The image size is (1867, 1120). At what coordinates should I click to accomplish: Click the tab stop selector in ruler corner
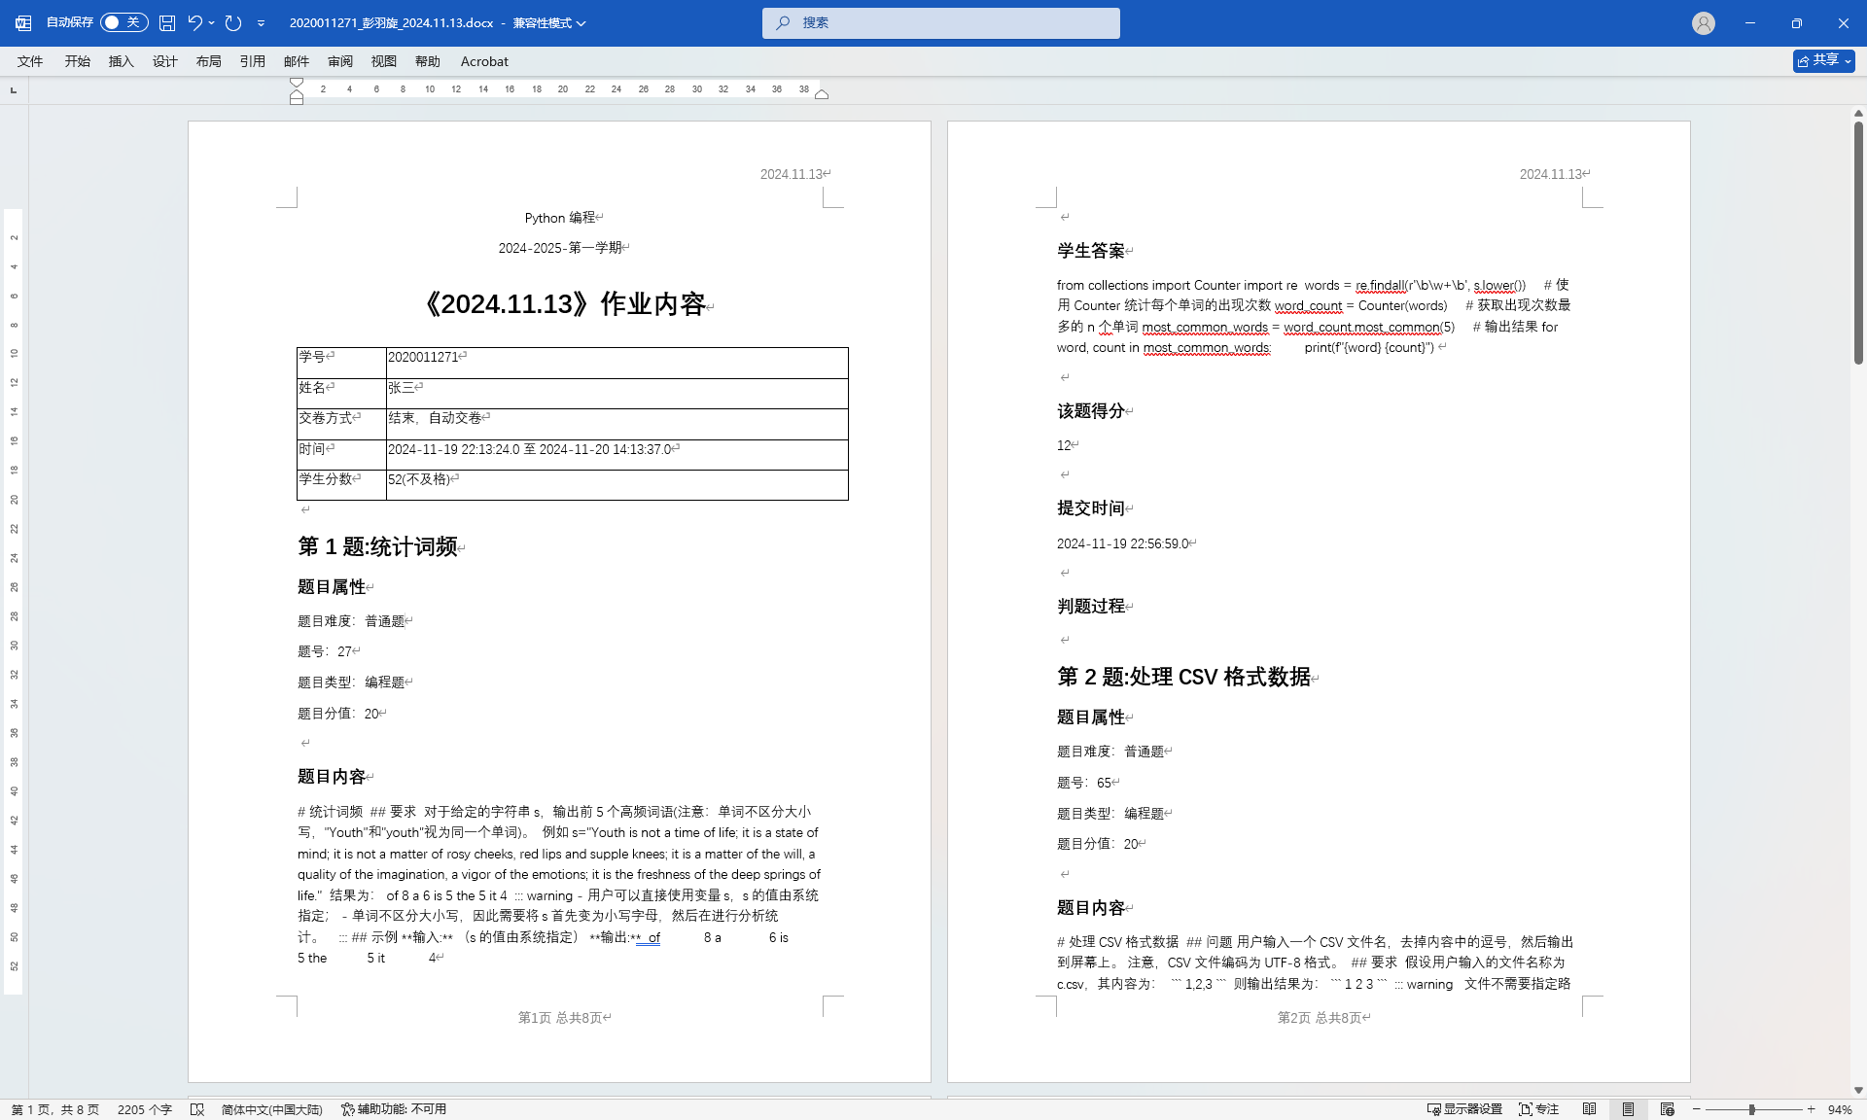click(x=14, y=90)
